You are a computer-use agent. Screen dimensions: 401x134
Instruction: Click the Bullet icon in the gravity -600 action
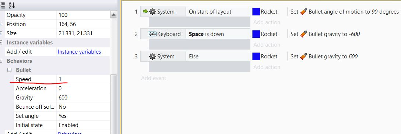[x=303, y=34]
